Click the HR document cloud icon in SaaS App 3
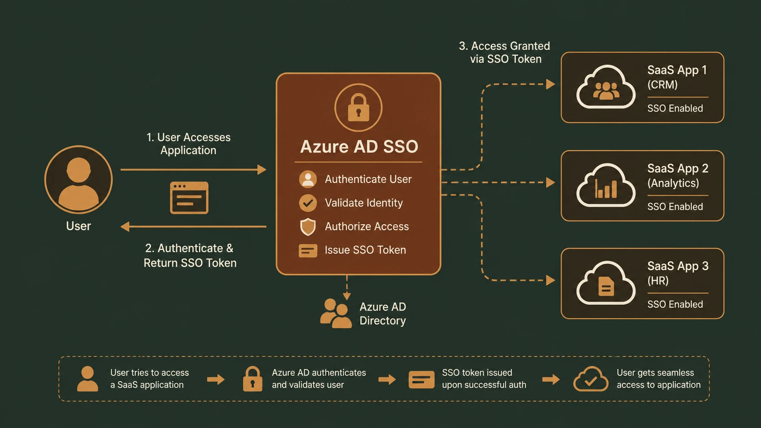The height and width of the screenshot is (428, 761). [606, 282]
